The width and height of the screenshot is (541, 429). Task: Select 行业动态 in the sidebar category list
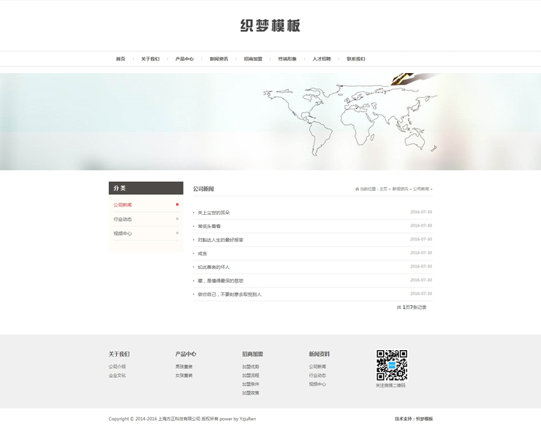[123, 219]
